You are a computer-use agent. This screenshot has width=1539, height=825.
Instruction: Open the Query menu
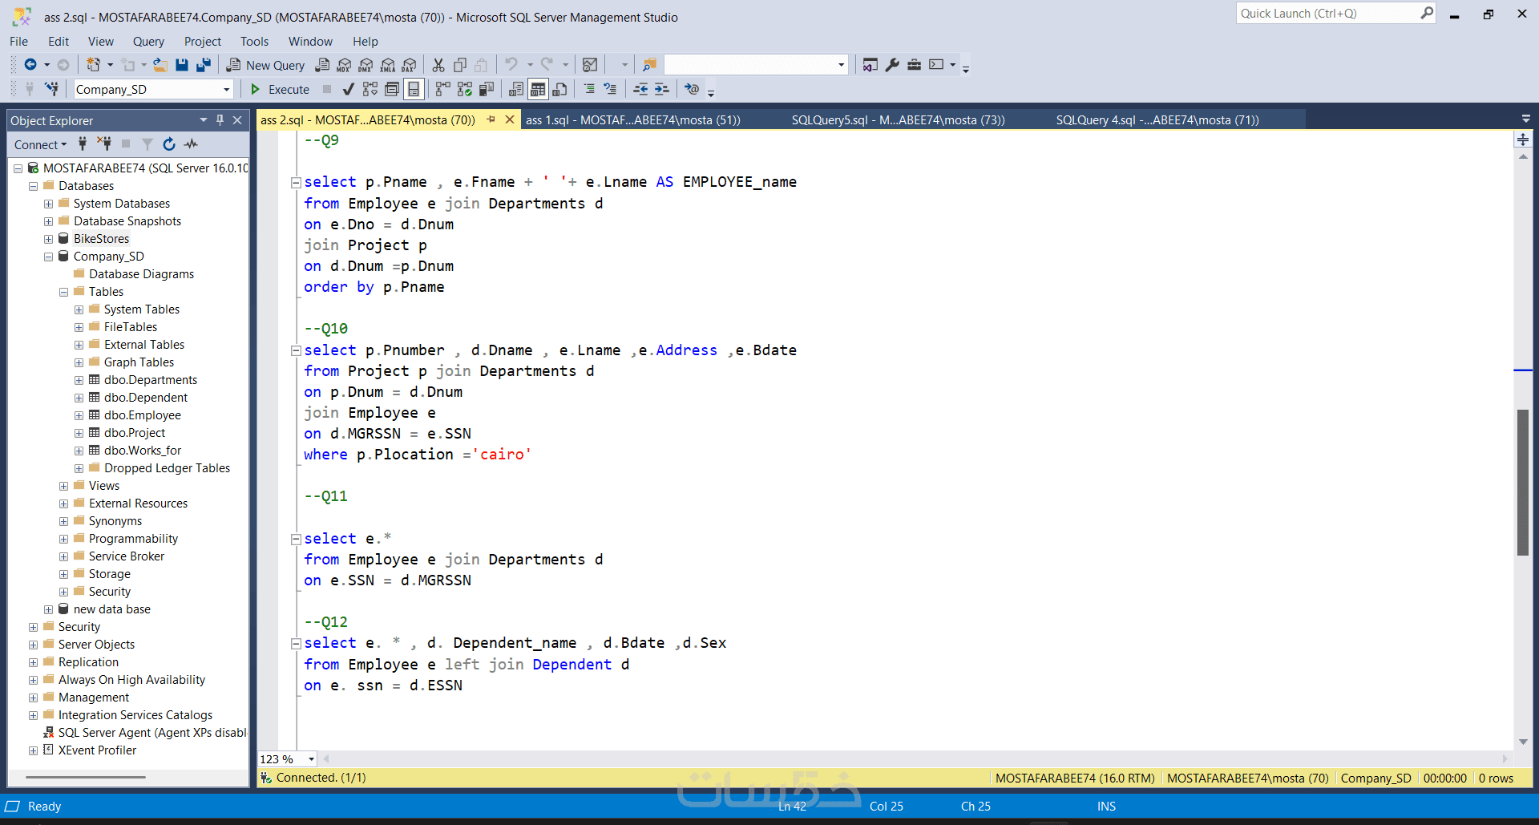click(148, 42)
